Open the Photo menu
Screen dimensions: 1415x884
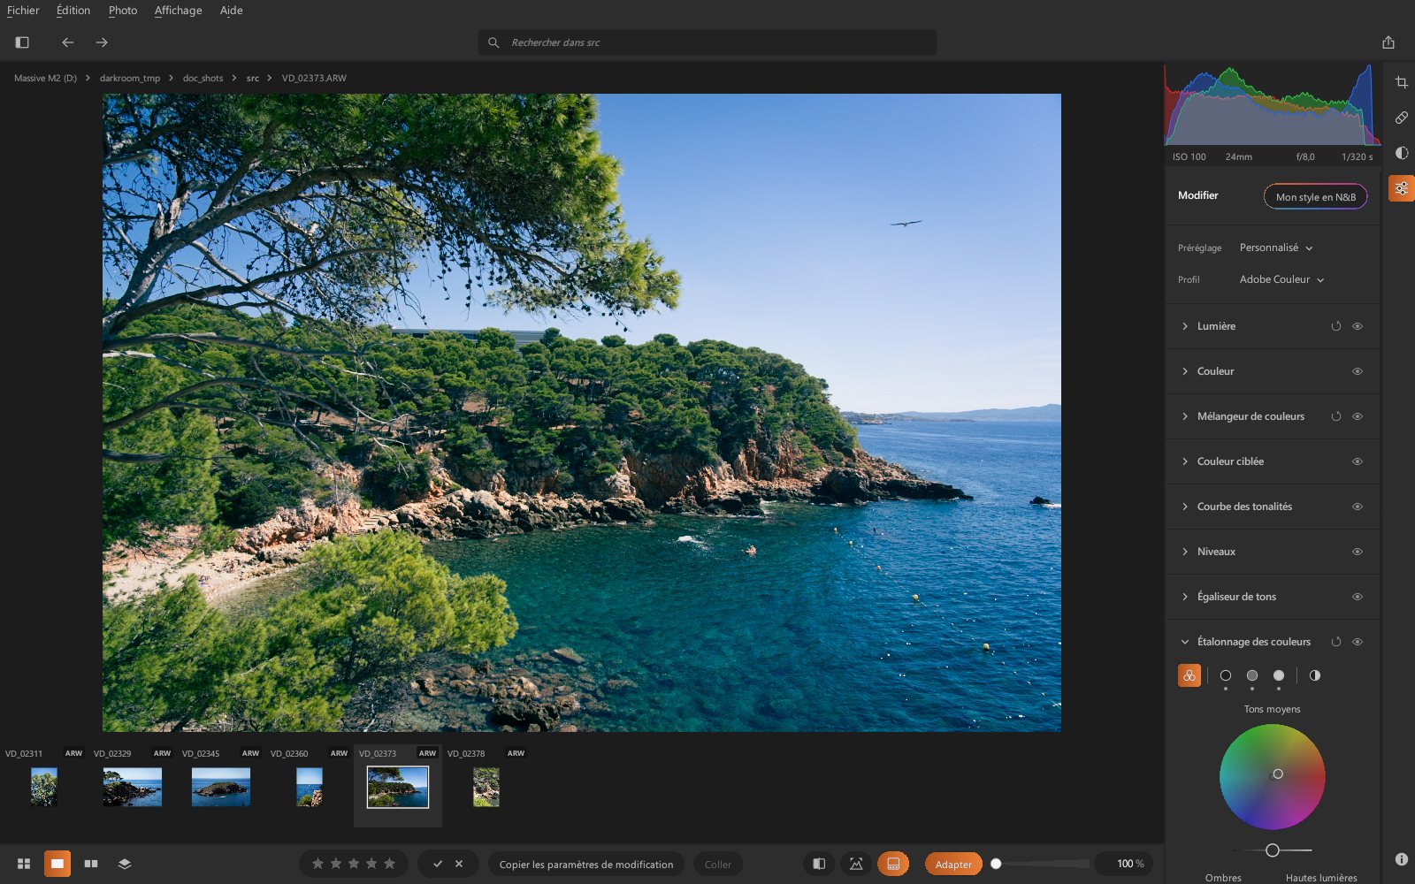point(123,11)
